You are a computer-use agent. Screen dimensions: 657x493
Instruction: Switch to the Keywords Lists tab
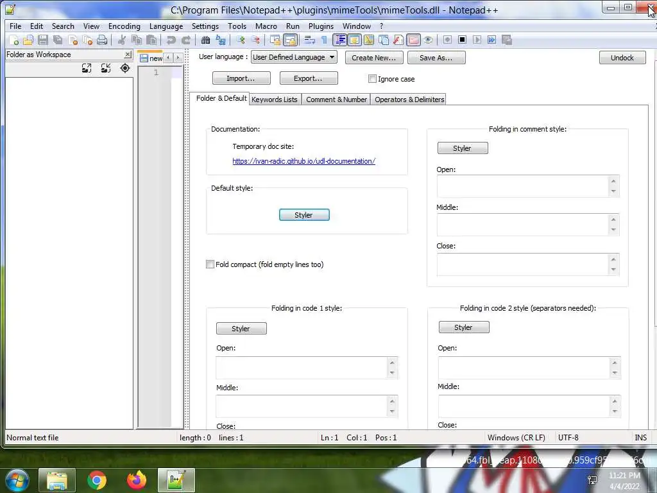(275, 99)
